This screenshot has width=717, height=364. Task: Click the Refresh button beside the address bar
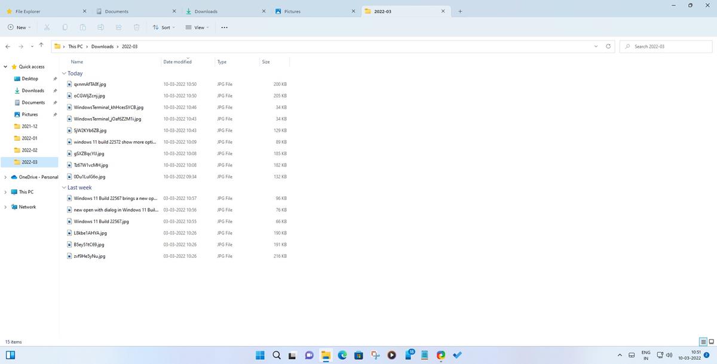pos(608,46)
